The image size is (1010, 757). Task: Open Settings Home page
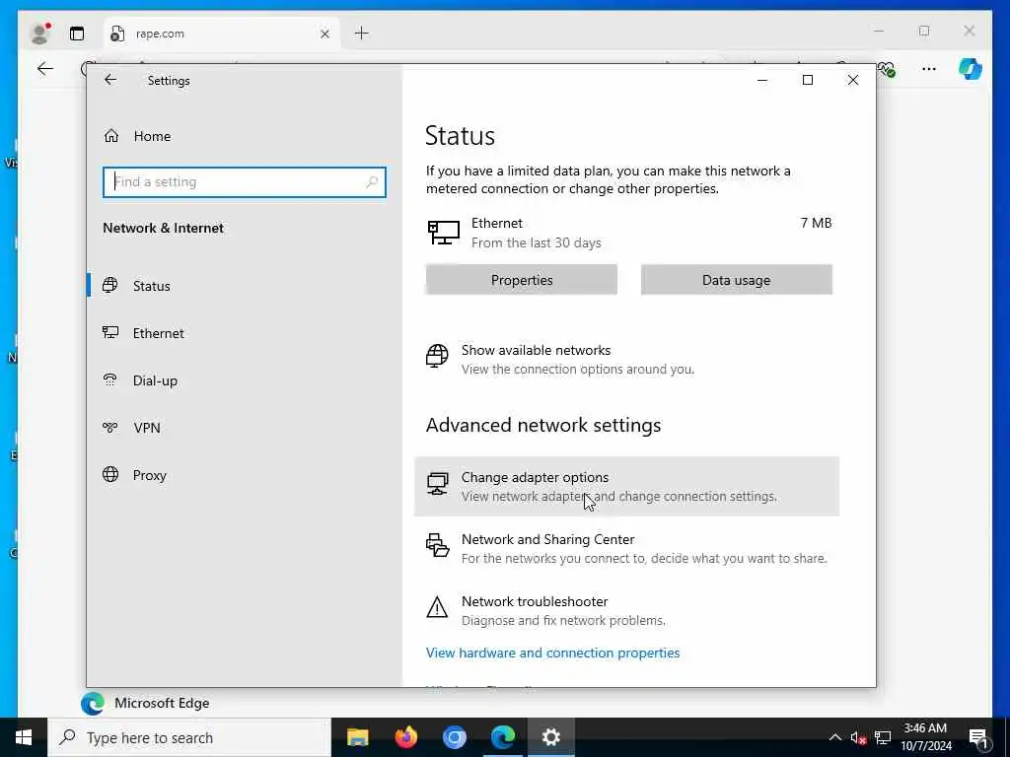[152, 136]
